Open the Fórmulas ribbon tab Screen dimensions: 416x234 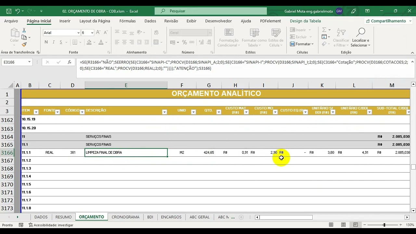[127, 21]
